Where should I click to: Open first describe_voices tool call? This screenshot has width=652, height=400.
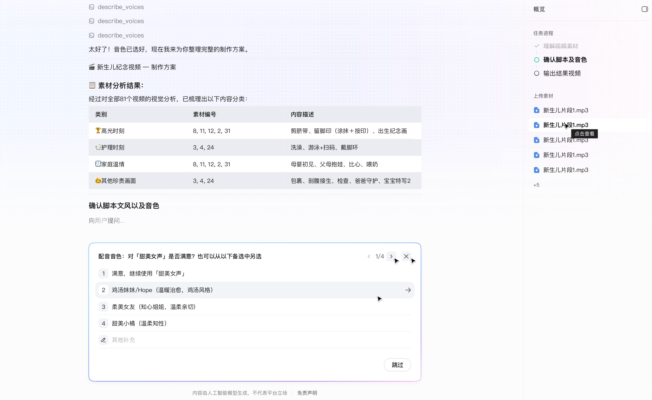121,7
